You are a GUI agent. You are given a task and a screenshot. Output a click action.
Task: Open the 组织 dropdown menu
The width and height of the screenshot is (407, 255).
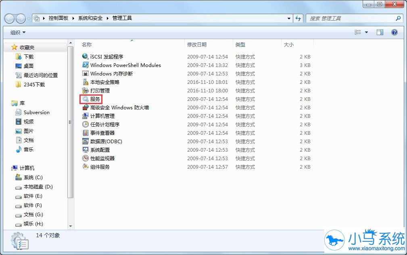pos(18,32)
